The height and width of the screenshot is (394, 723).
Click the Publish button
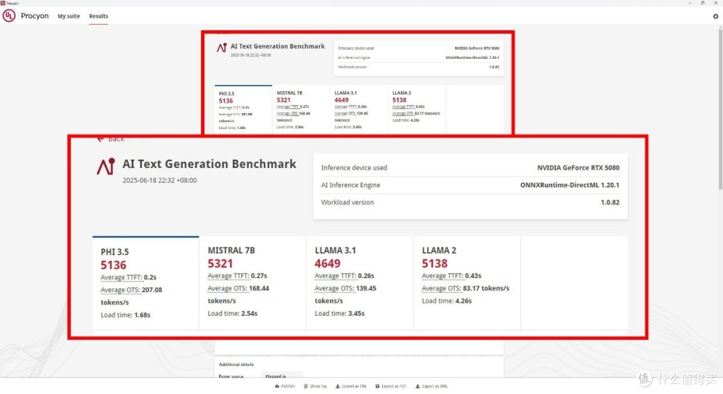coord(285,386)
